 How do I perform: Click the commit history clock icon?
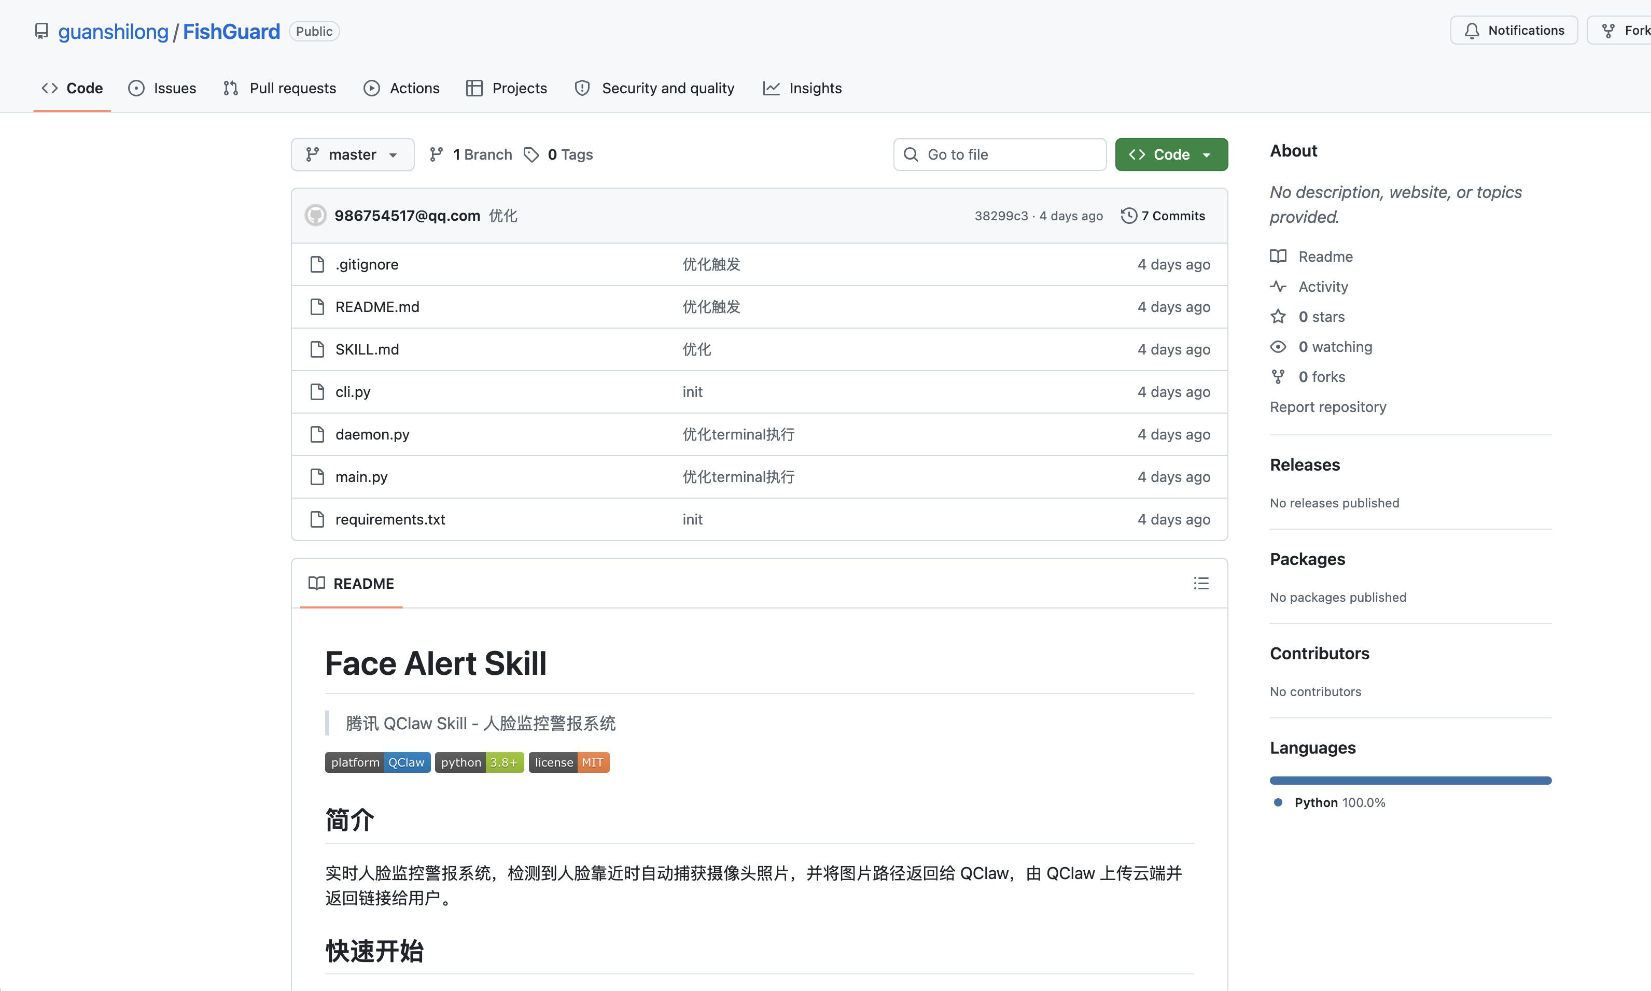click(x=1129, y=216)
